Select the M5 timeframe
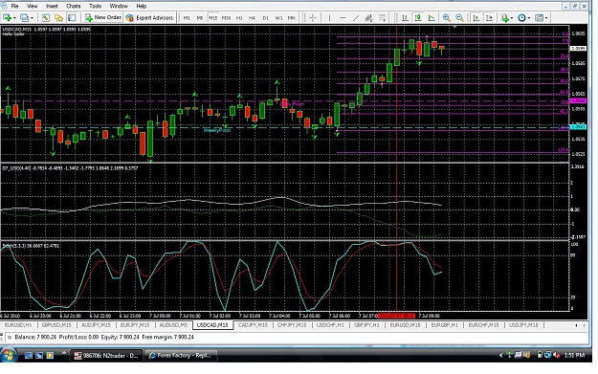 tap(199, 18)
